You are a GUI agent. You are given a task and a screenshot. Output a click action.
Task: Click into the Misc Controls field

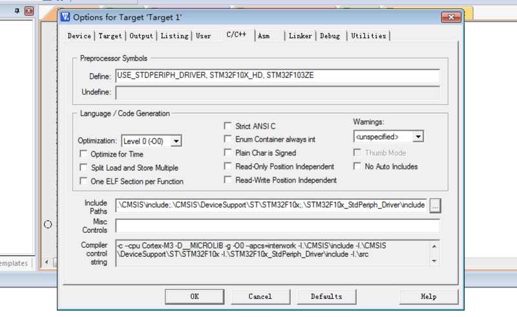pyautogui.click(x=277, y=226)
